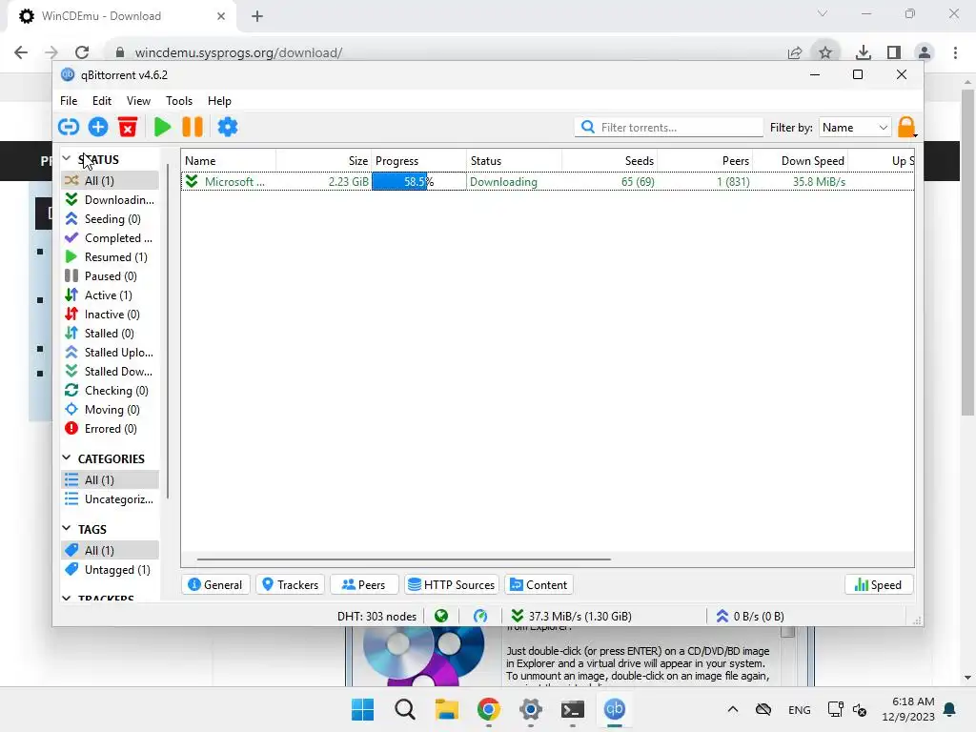Screen dimensions: 976x732
Task: Select All (1) under Categories
Action: point(111,480)
